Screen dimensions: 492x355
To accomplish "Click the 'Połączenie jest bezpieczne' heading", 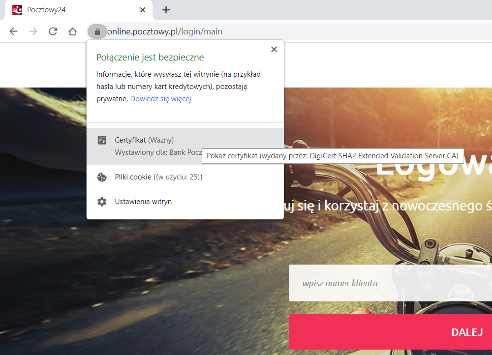I will [150, 58].
